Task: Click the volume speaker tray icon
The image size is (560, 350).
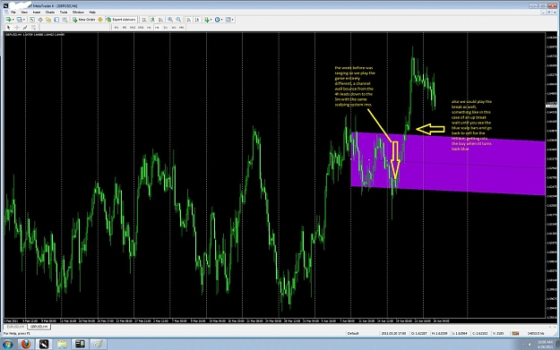Action: 530,345
